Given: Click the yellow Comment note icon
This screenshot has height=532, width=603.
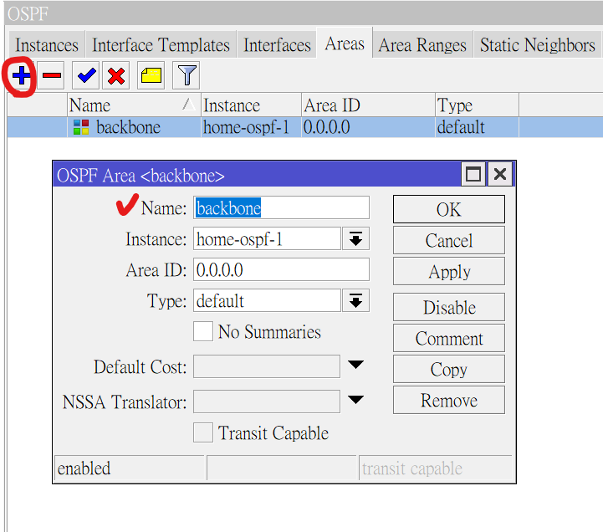Looking at the screenshot, I should tap(151, 77).
